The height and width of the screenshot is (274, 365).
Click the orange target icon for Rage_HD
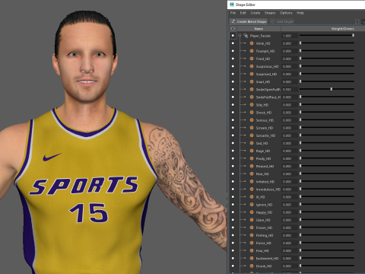252,151
